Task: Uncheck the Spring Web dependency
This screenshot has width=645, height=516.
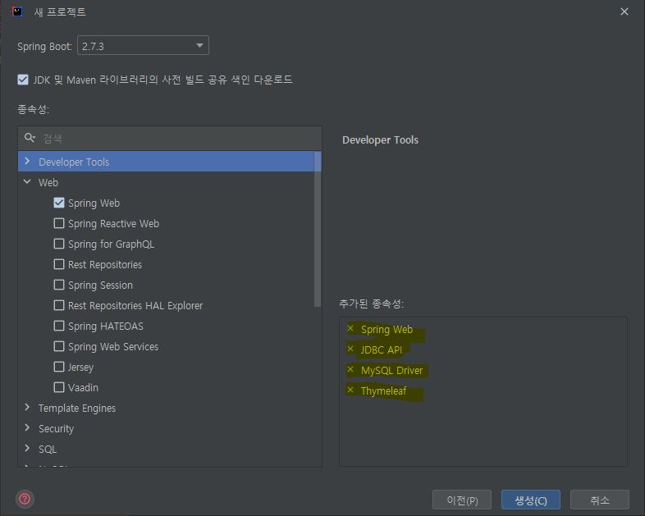Action: click(59, 203)
